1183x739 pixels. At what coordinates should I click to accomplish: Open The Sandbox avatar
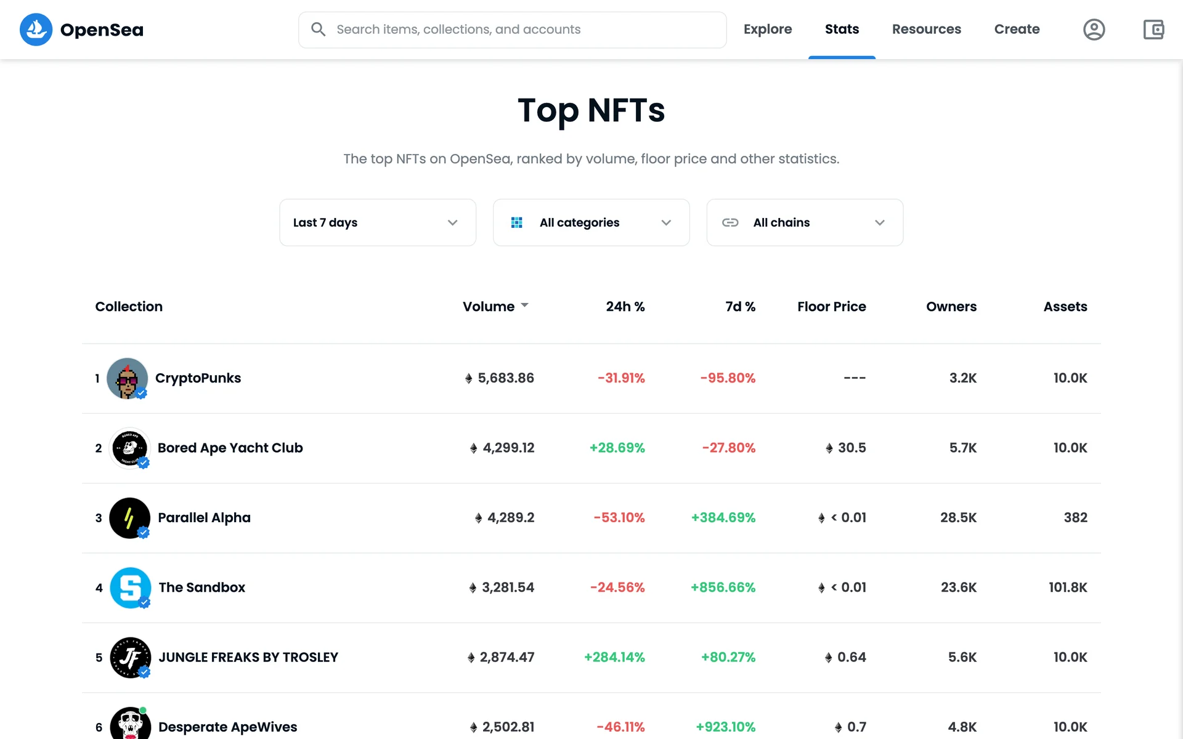(x=130, y=588)
